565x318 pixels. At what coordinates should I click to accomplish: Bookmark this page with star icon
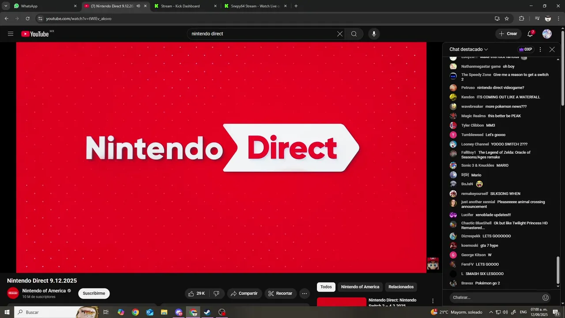point(507,19)
